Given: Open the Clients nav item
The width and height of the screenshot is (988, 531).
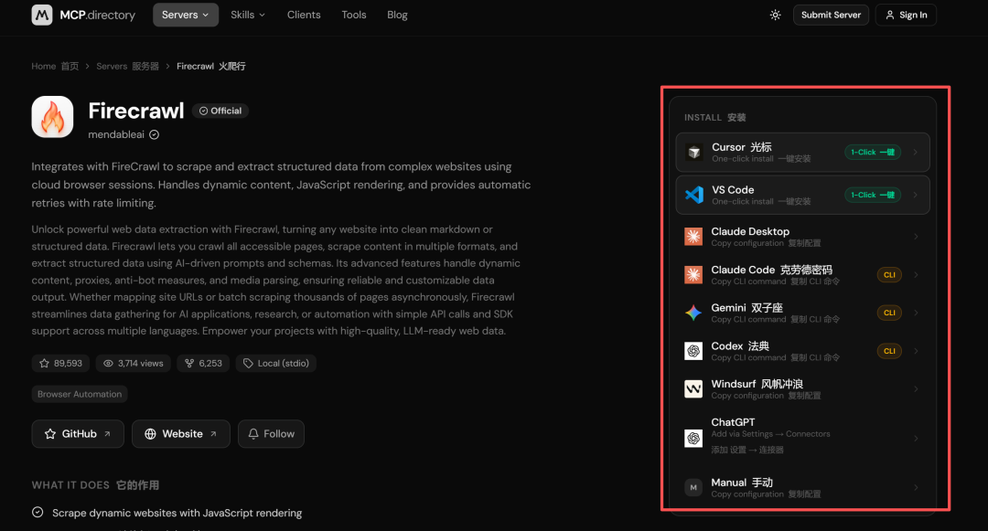Looking at the screenshot, I should tap(304, 15).
